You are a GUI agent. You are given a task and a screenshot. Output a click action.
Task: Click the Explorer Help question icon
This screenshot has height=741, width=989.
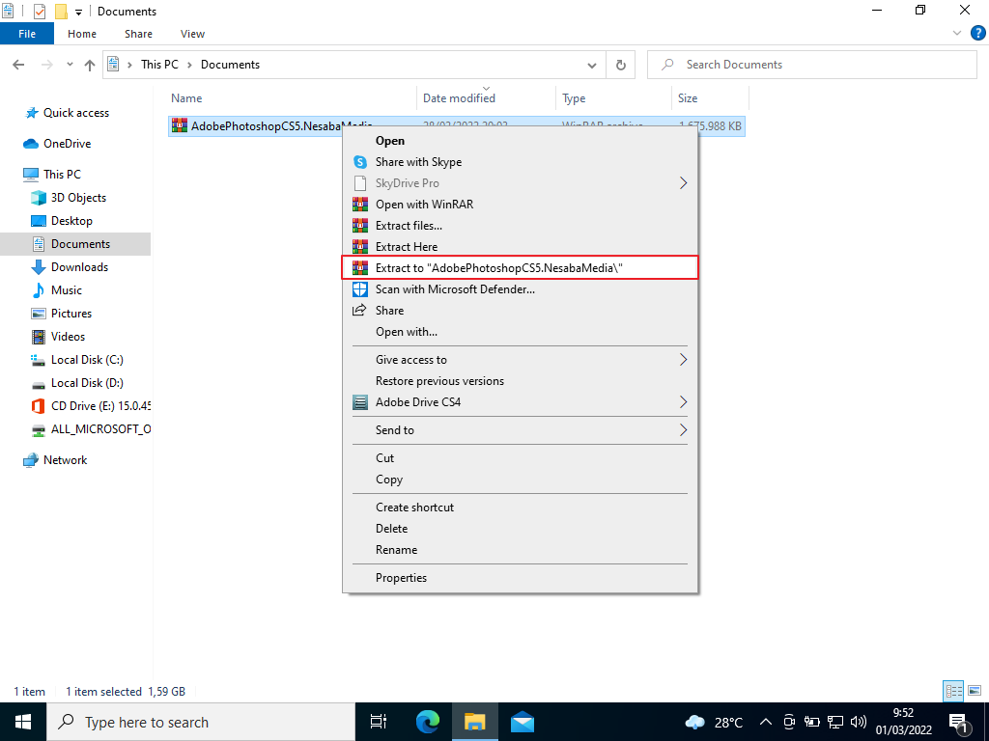pos(977,34)
